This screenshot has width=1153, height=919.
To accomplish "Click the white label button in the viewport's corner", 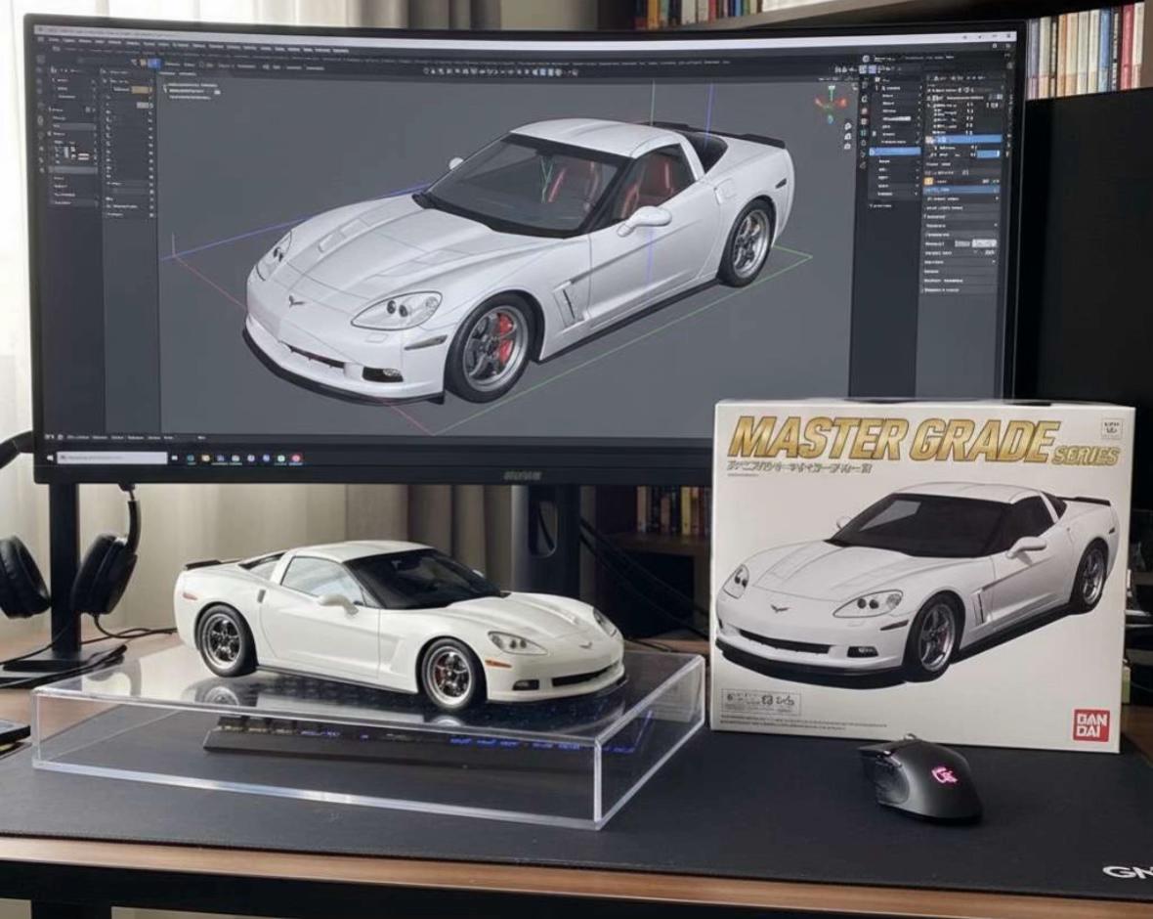I will tap(217, 92).
